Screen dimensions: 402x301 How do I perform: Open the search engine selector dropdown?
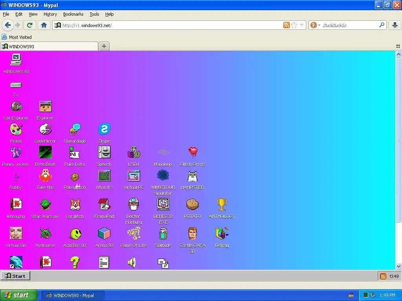[x=315, y=25]
